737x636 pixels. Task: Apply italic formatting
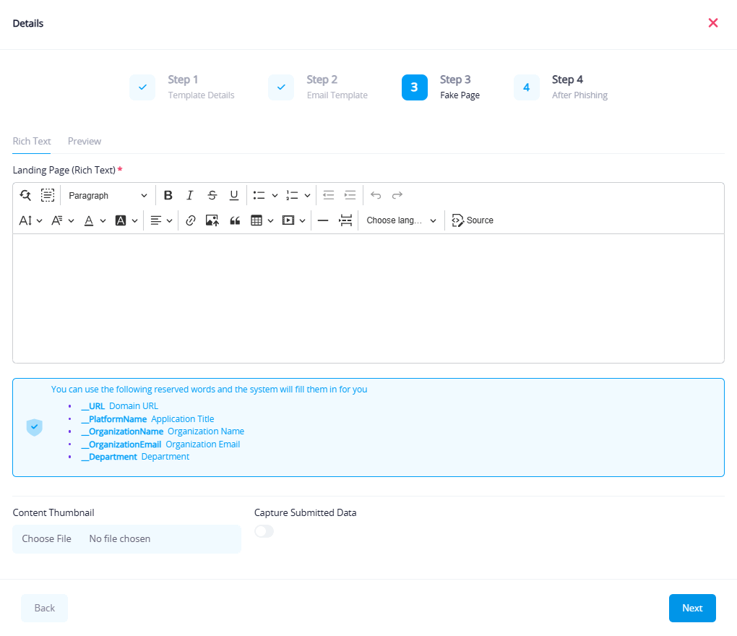[x=190, y=195]
